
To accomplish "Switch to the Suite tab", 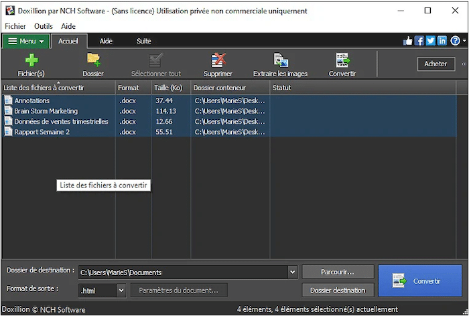I will pos(143,41).
